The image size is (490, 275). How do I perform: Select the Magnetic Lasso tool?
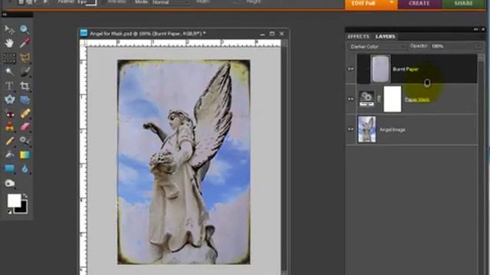[x=24, y=58]
